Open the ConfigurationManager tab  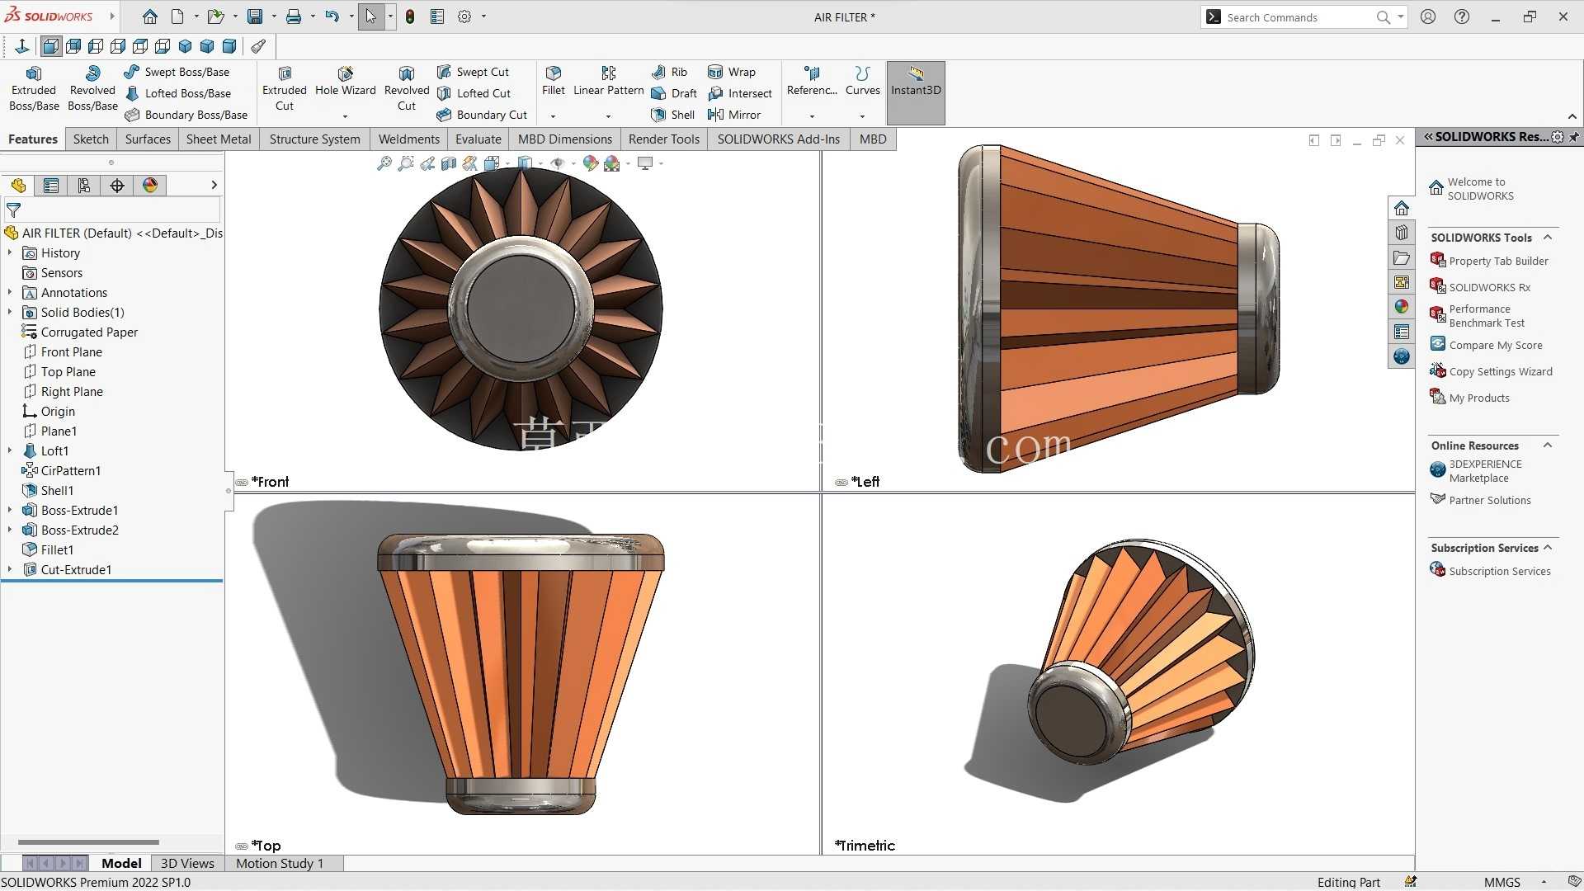(x=84, y=186)
